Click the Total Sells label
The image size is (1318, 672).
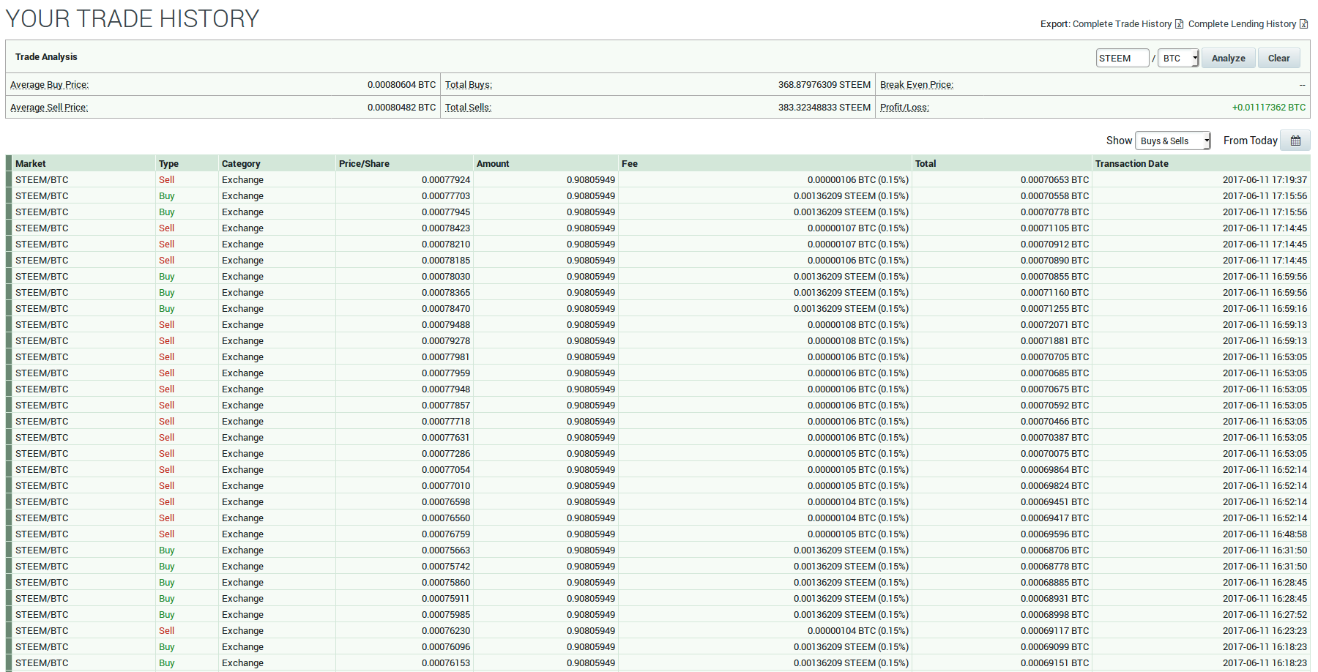click(x=468, y=108)
